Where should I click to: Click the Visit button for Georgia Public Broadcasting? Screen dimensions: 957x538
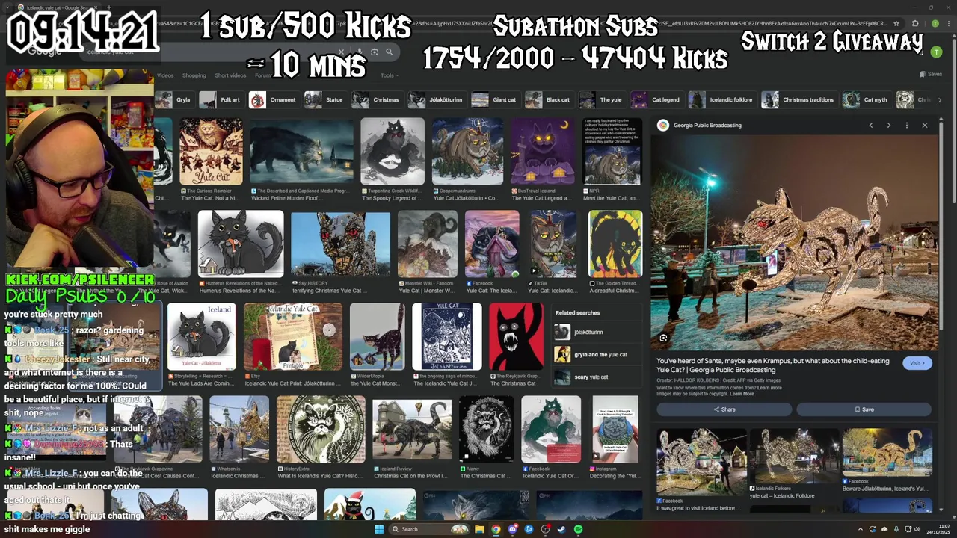917,363
